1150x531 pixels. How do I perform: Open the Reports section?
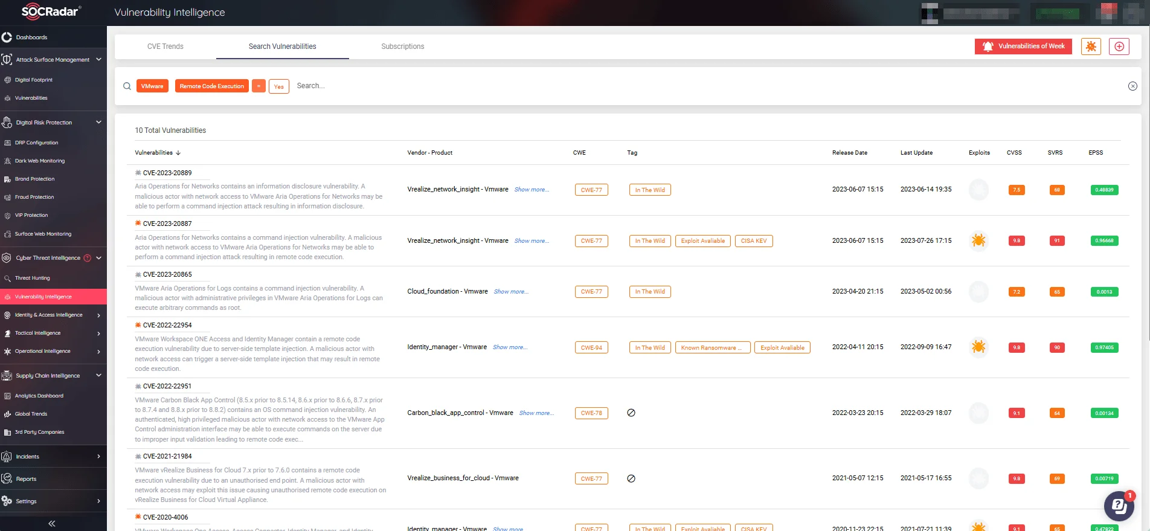point(26,479)
